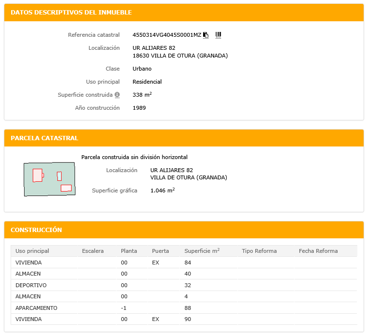Viewport: 367px width, 336px height.
Task: Collapse the Datos Descriptivos del Inmueble header
Action: pos(184,13)
